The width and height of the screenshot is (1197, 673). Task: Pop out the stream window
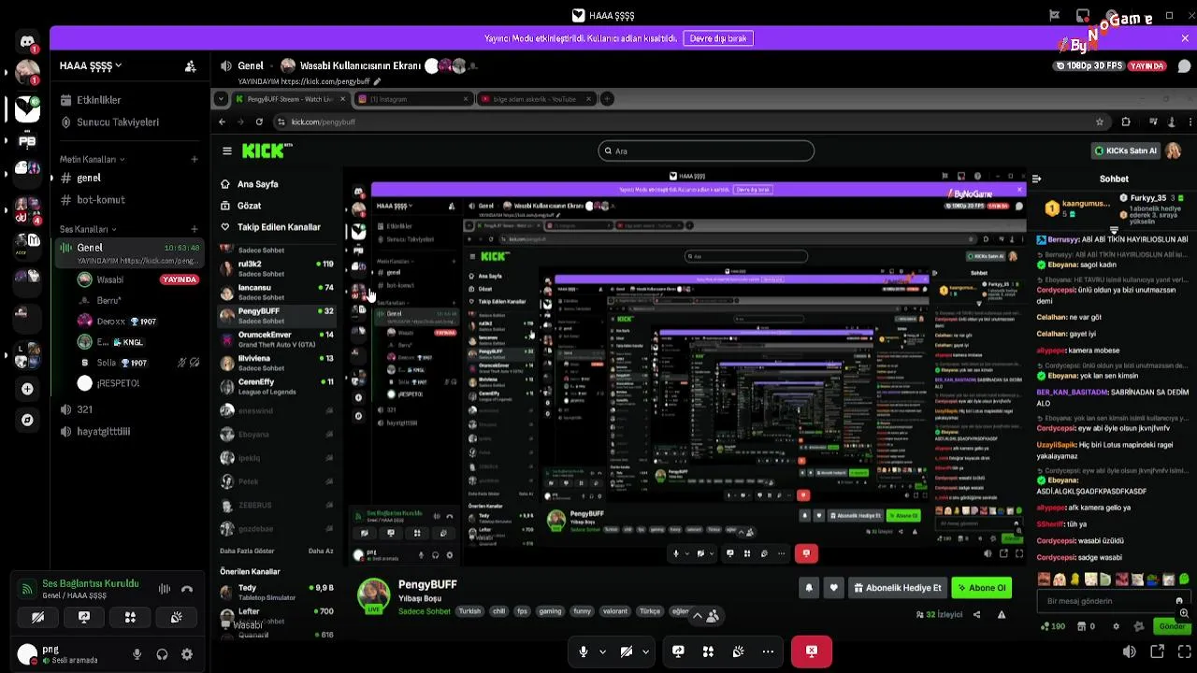tap(1157, 652)
